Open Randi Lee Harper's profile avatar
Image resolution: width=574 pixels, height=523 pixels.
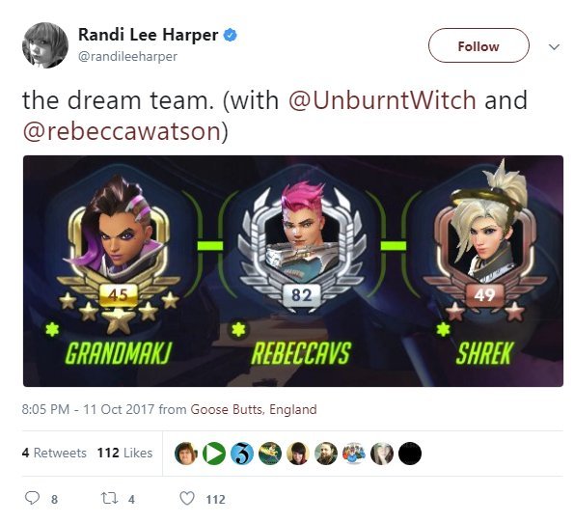45,45
